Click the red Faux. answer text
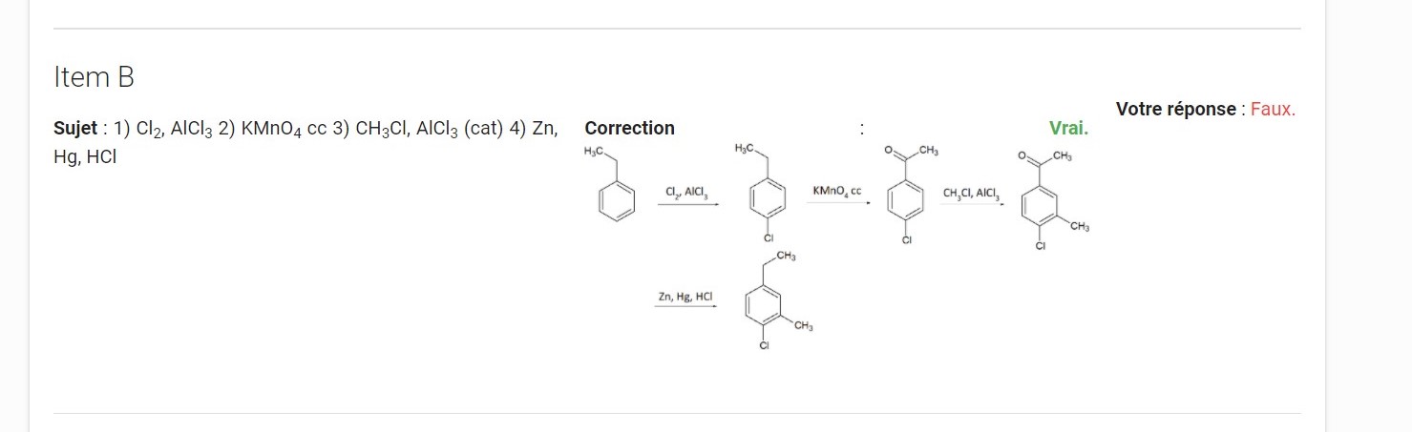The width and height of the screenshot is (1412, 432). pos(1273,109)
